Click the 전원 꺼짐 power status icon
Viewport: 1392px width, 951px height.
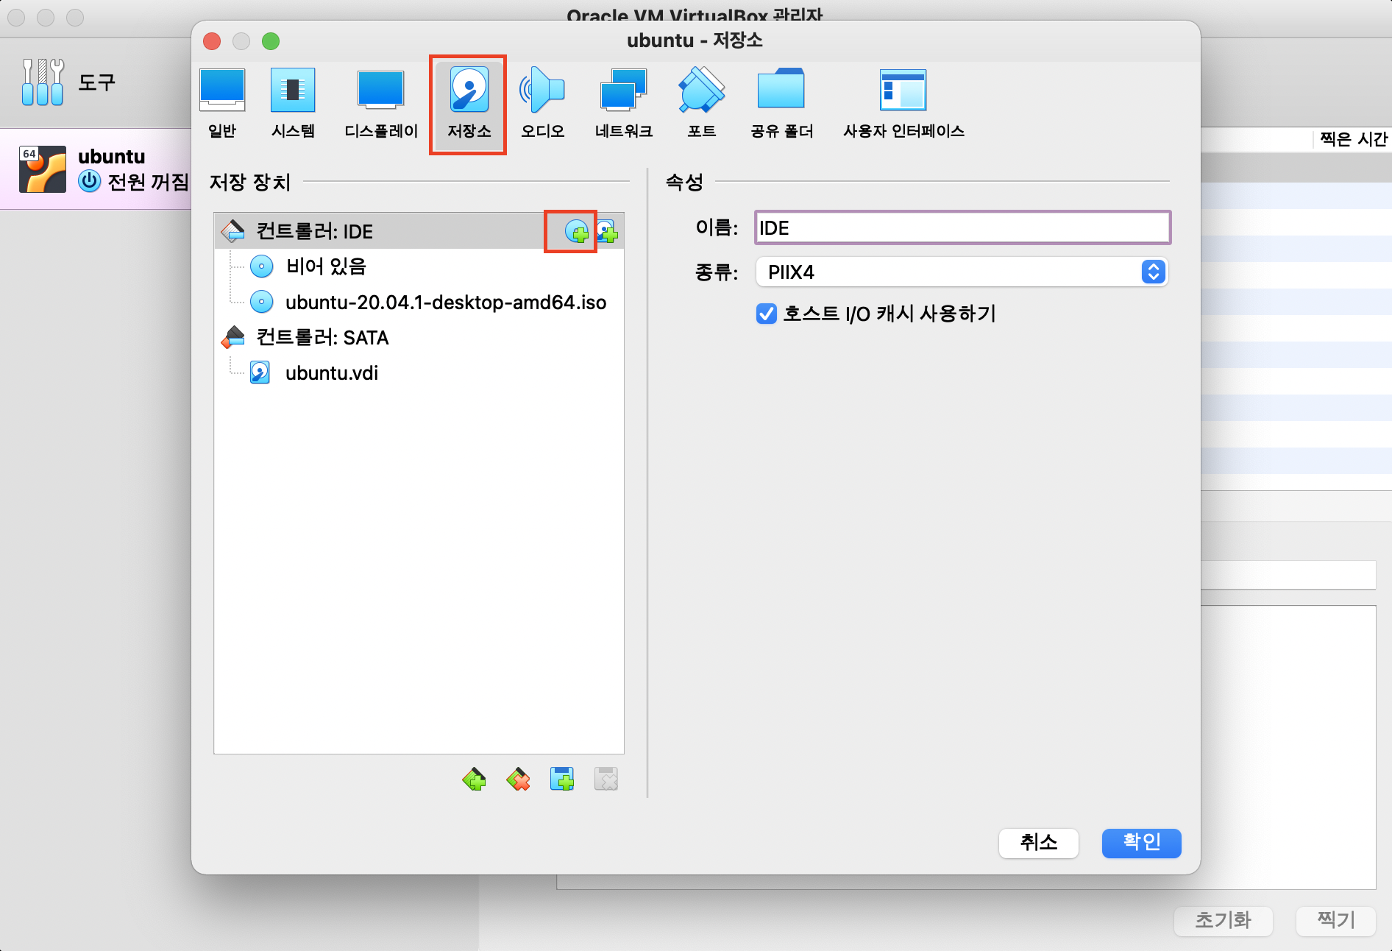[90, 181]
